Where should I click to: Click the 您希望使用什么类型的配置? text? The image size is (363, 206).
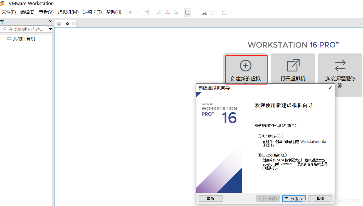(x=276, y=126)
